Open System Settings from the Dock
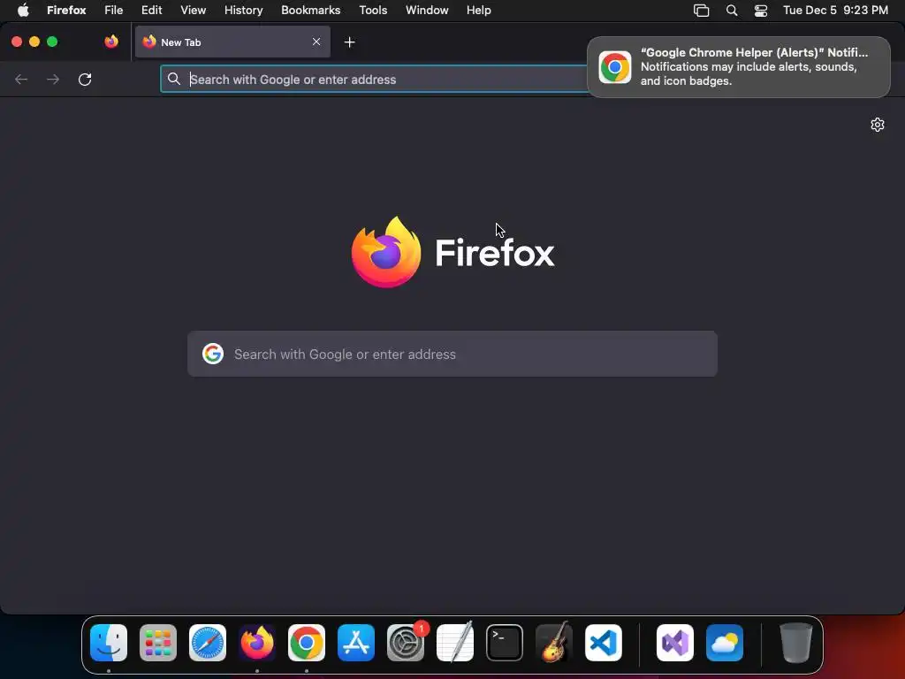905x679 pixels. click(x=405, y=643)
